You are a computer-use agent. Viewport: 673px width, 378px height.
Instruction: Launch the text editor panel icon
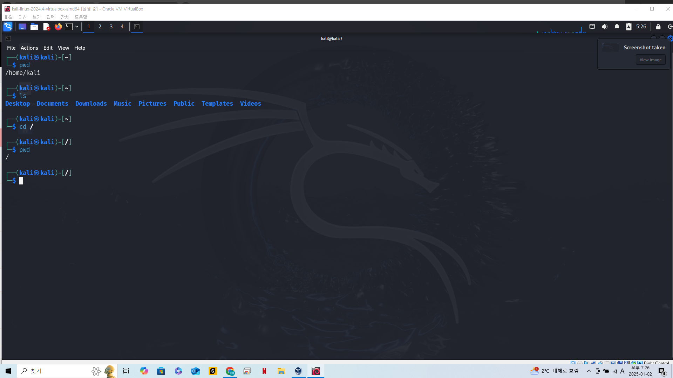[x=46, y=27]
